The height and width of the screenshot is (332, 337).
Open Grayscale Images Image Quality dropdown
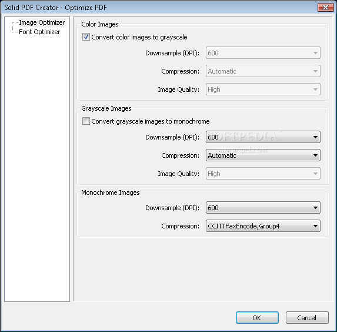tap(263, 174)
